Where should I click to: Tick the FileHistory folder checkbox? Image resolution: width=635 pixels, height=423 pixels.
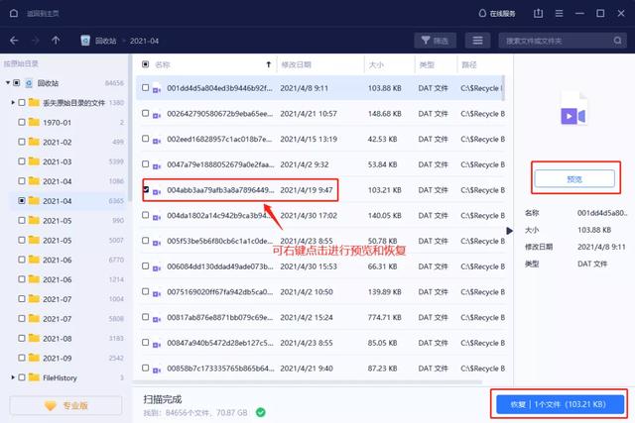point(22,377)
